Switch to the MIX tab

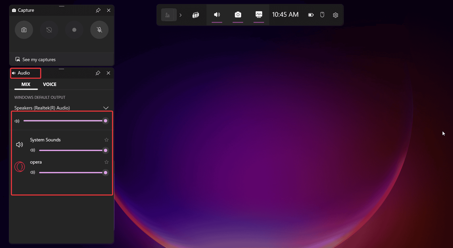point(26,84)
